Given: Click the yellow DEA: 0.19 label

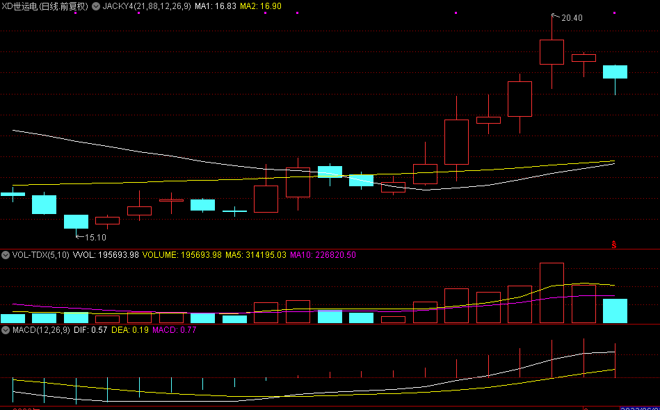Looking at the screenshot, I should 130,330.
